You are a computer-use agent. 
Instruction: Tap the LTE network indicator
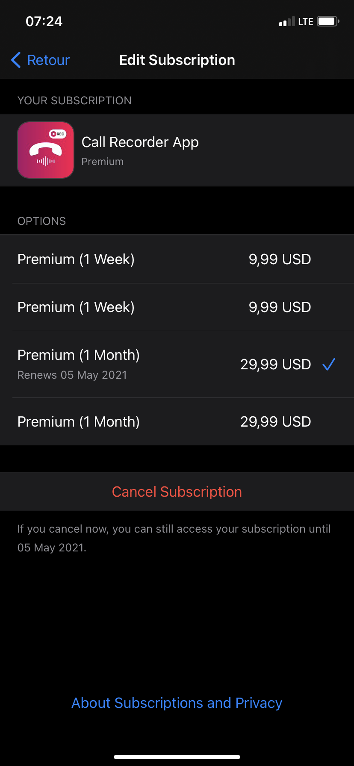pos(306,22)
